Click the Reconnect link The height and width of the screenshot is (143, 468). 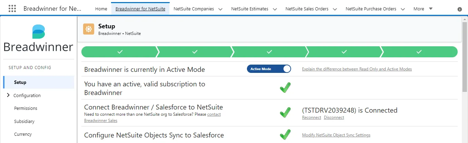click(311, 117)
